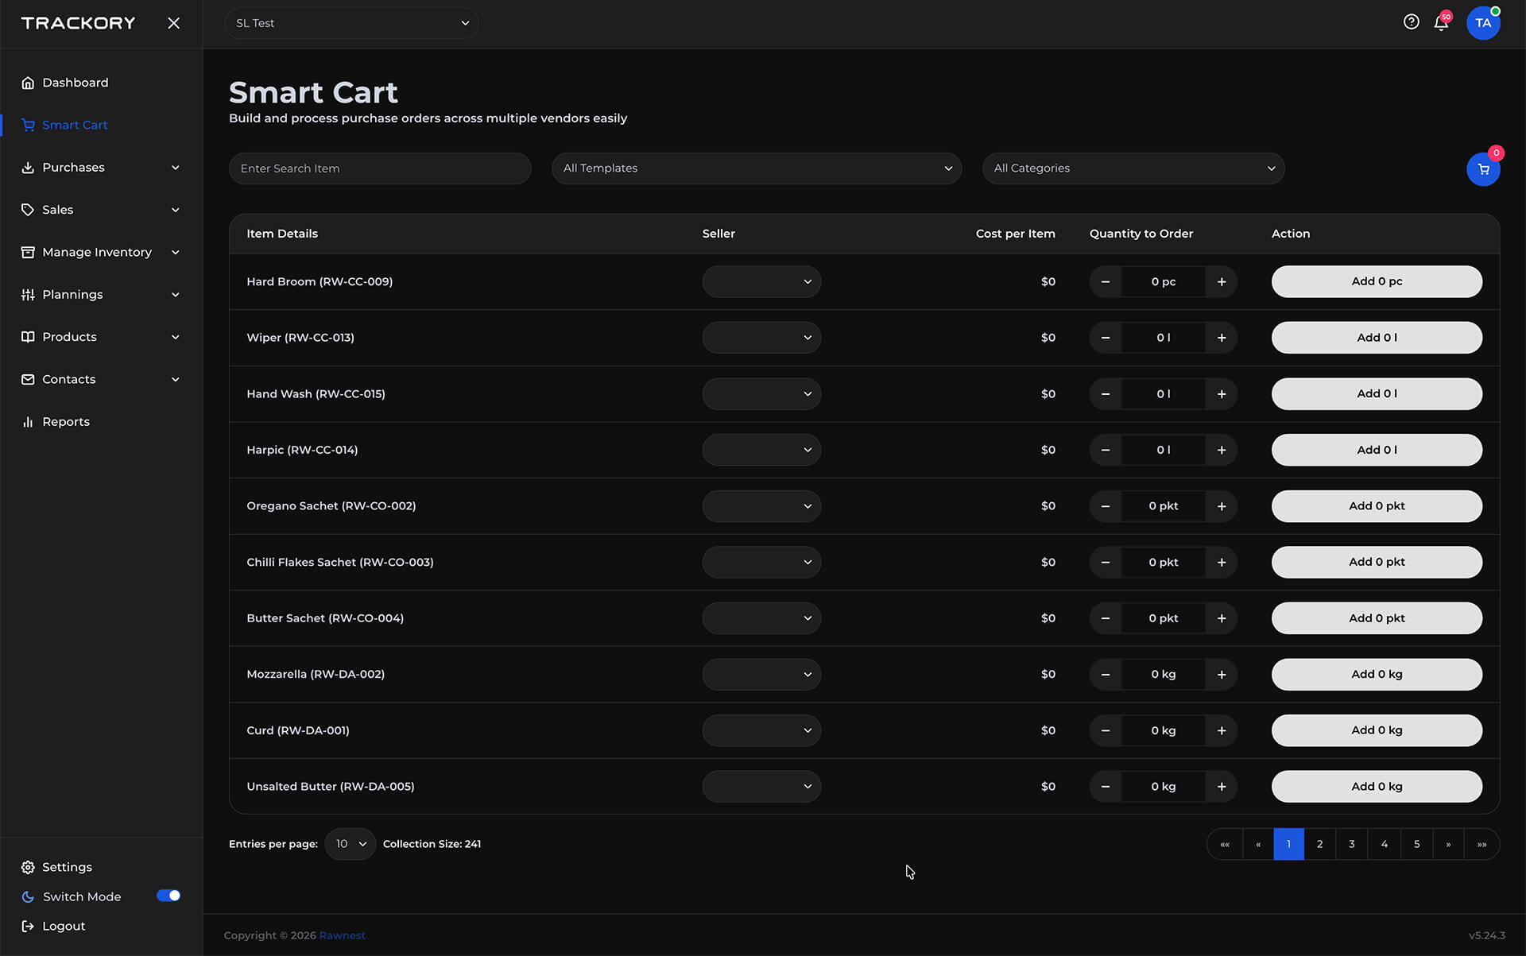Go to Dashboard in the sidebar
Screen dimensions: 1526x956
tap(75, 83)
